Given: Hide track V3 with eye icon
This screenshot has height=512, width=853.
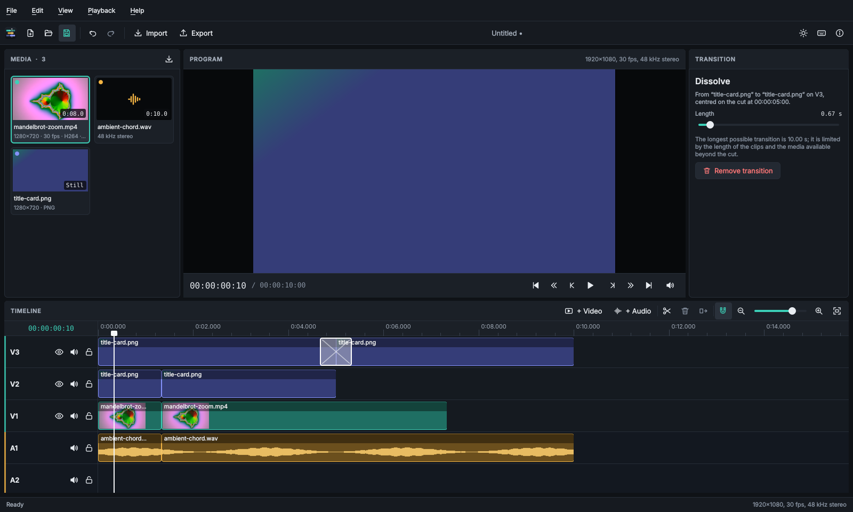Looking at the screenshot, I should pos(59,352).
